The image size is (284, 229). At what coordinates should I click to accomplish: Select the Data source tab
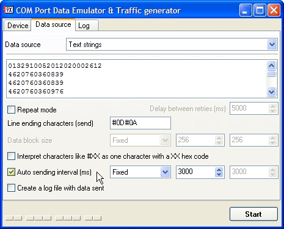pyautogui.click(x=53, y=24)
